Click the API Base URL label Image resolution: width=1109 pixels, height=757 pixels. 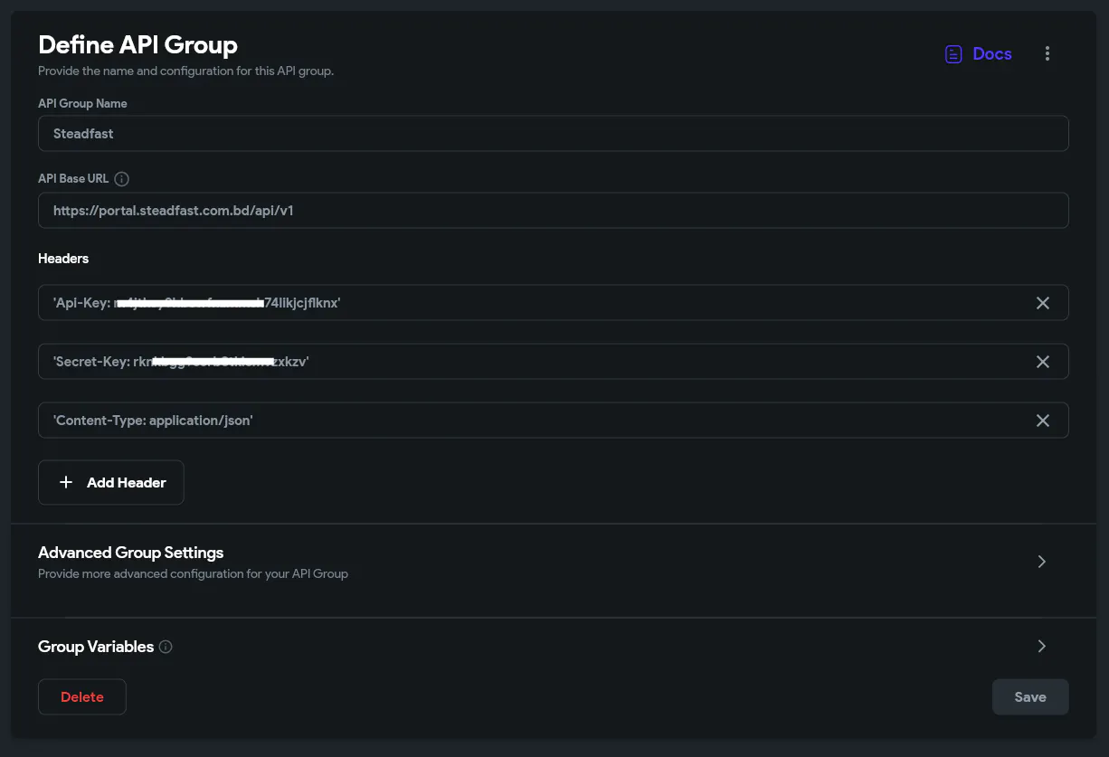pos(73,179)
